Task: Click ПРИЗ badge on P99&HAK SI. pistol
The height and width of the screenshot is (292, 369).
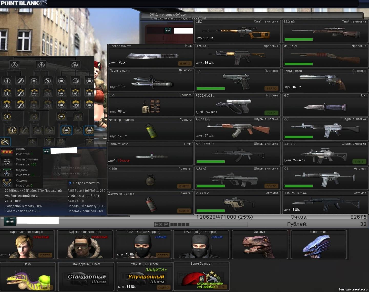Action: point(271,113)
